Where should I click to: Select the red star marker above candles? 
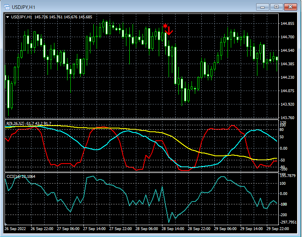pyautogui.click(x=165, y=26)
